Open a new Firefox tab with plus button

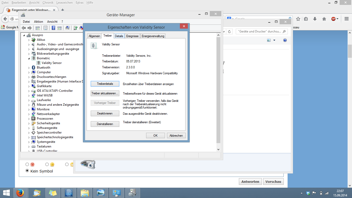point(62,10)
